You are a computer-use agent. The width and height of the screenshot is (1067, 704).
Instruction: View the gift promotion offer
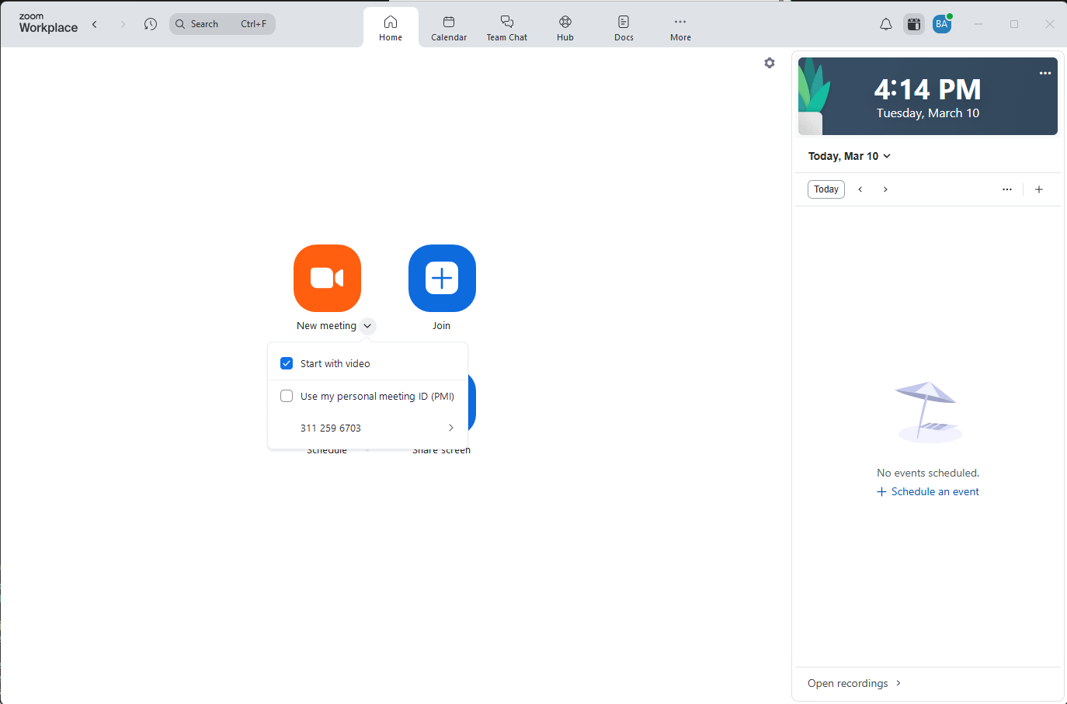pyautogui.click(x=913, y=24)
